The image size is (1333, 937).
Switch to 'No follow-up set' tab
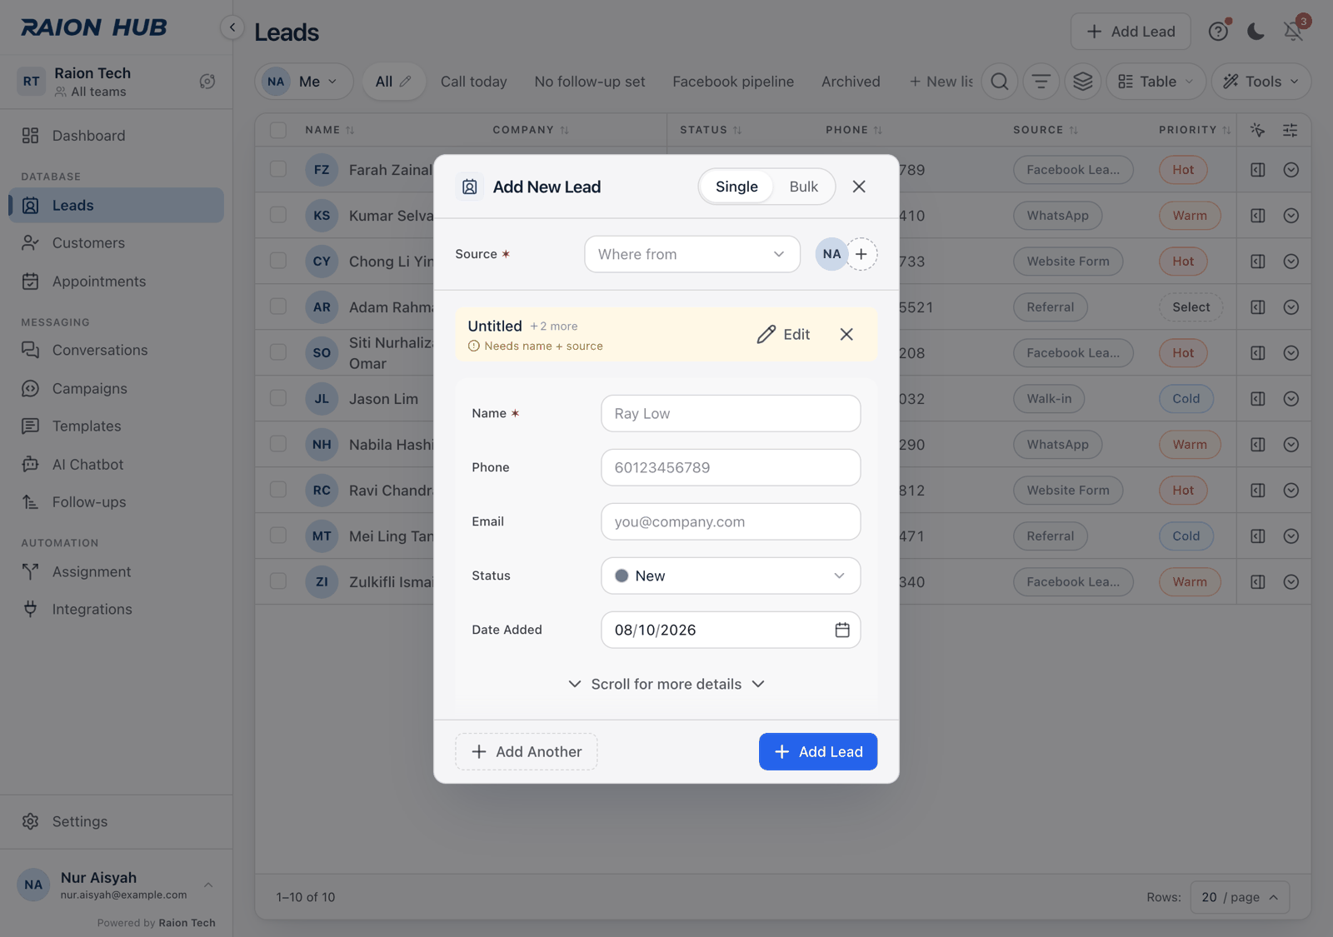coord(590,82)
